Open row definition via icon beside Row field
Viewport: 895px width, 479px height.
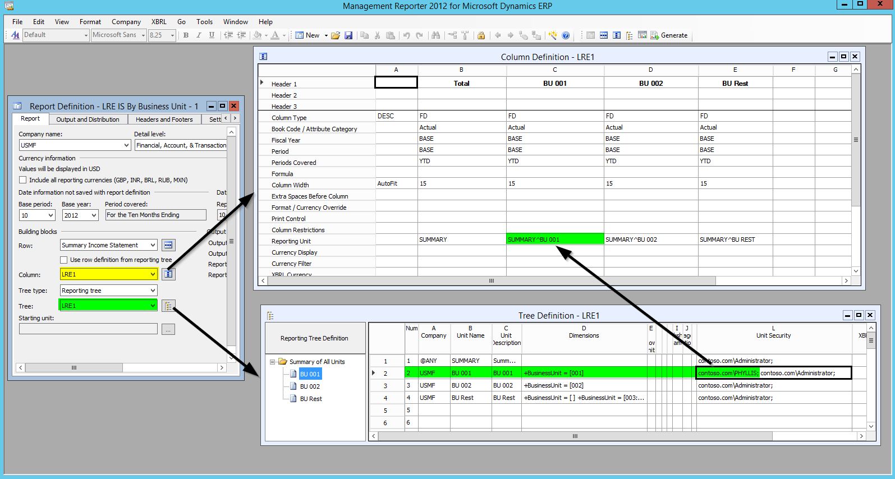click(x=168, y=245)
